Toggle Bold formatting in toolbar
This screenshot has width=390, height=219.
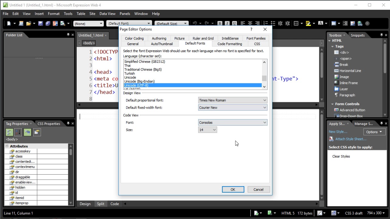[220, 23]
